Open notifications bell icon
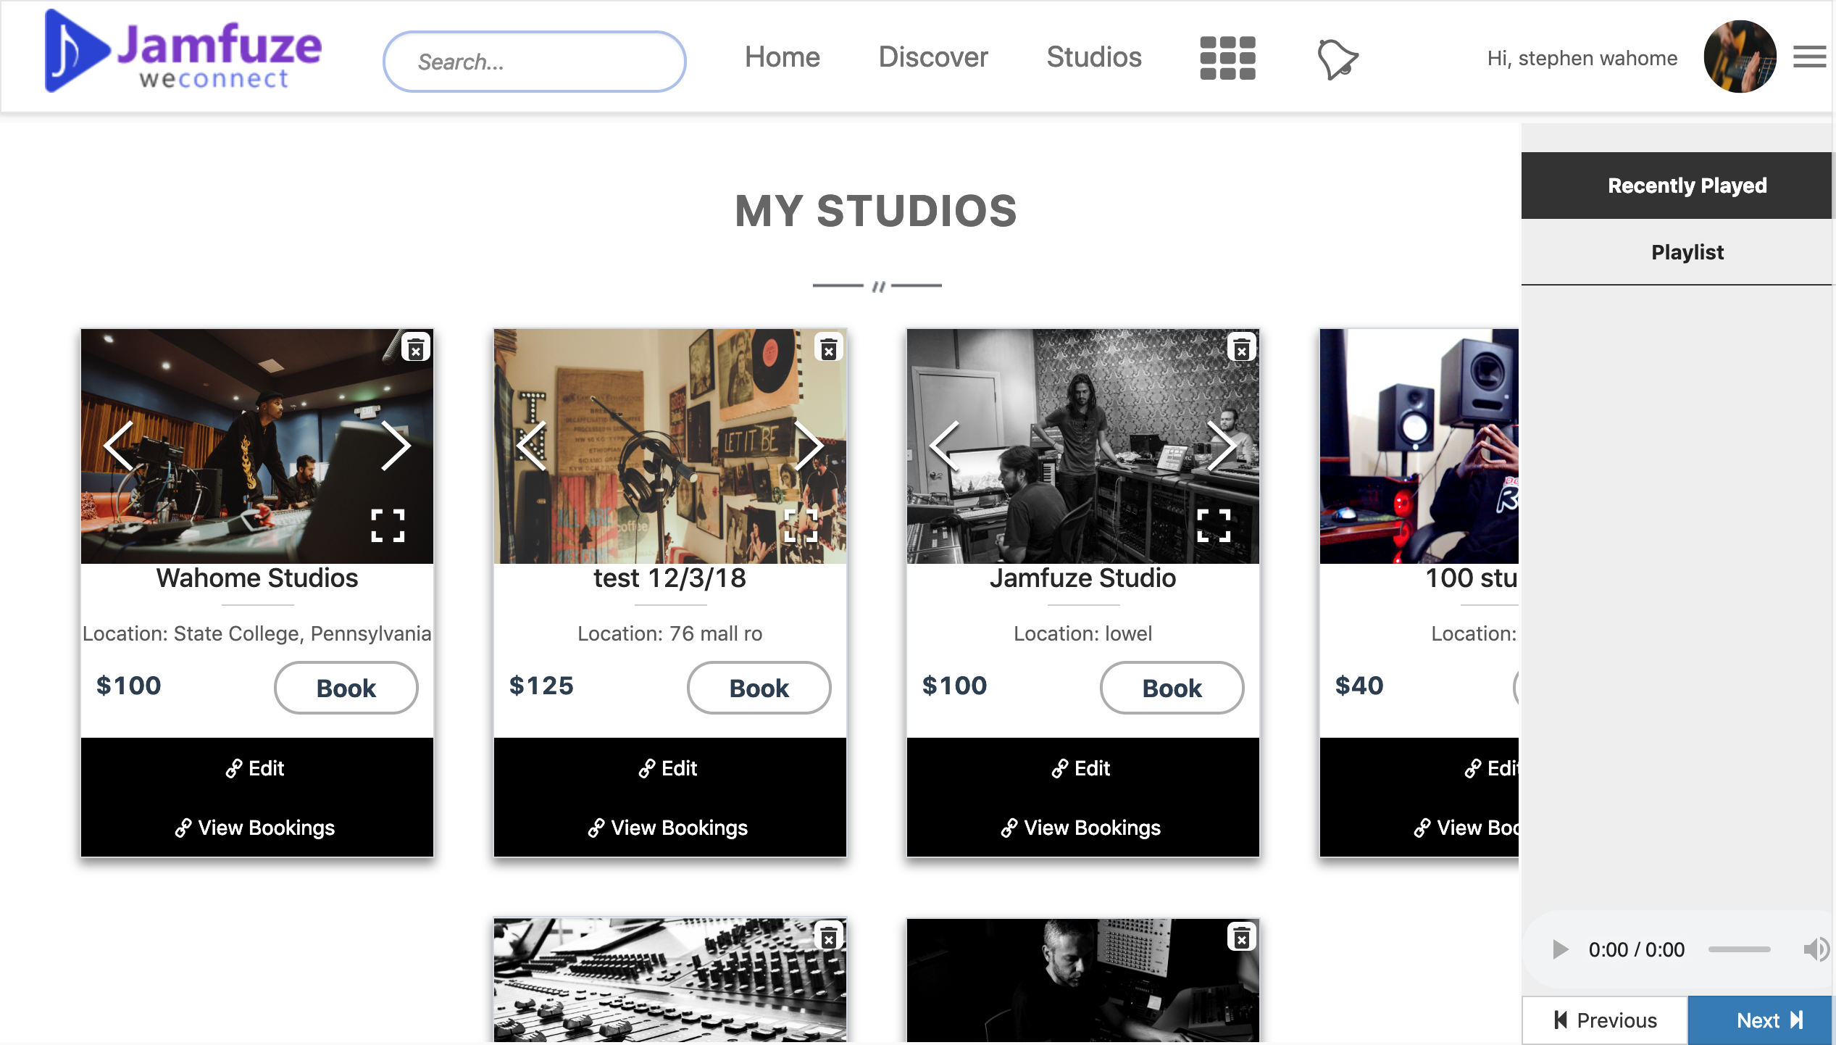 click(1337, 59)
